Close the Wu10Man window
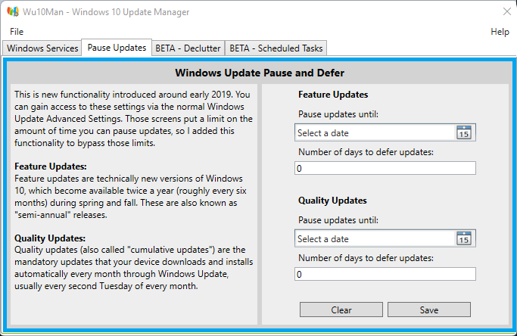 pos(506,12)
